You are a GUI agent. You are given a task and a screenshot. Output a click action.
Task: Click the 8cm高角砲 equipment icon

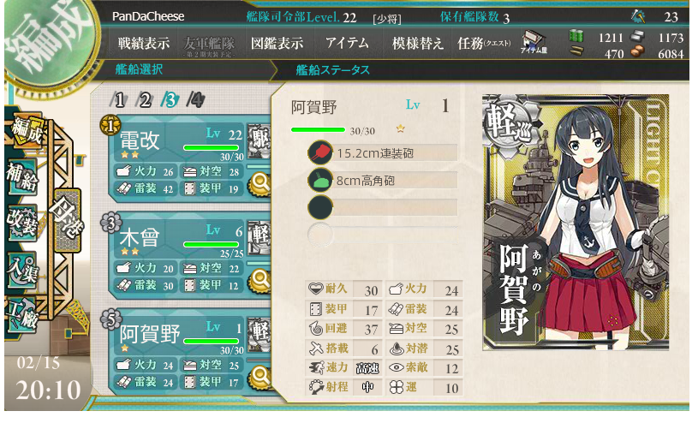[x=319, y=181]
